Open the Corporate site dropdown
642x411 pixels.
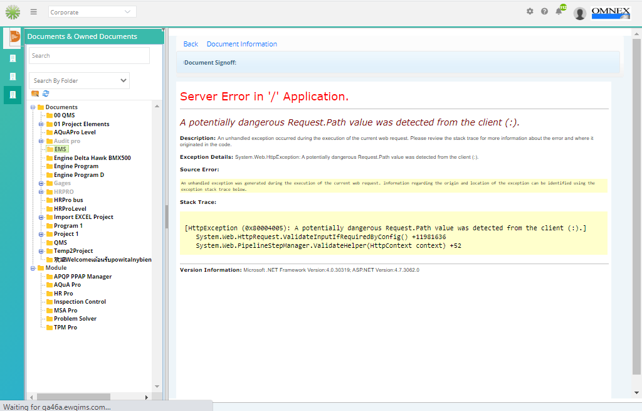[92, 12]
